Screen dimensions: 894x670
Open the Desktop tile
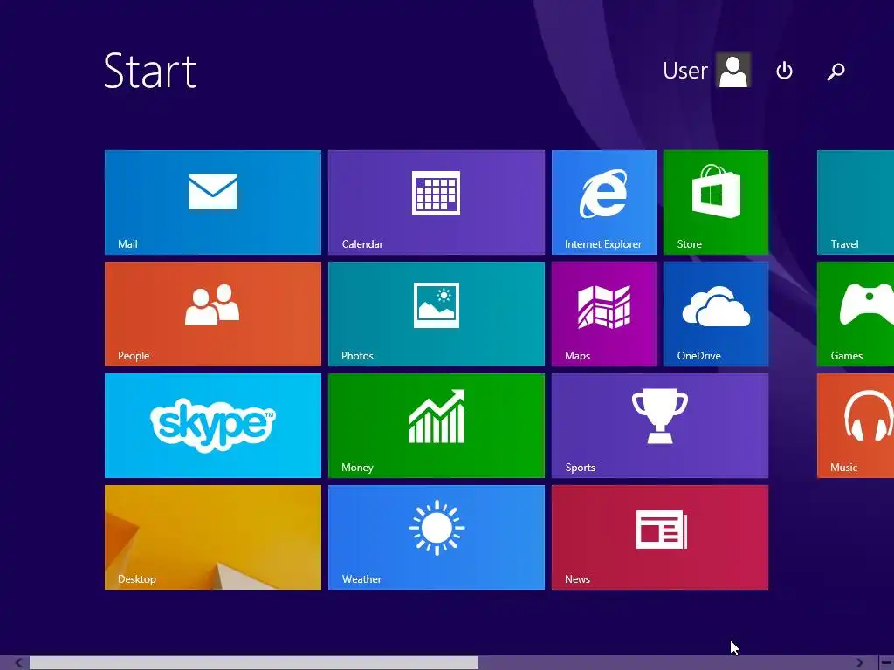pos(213,537)
